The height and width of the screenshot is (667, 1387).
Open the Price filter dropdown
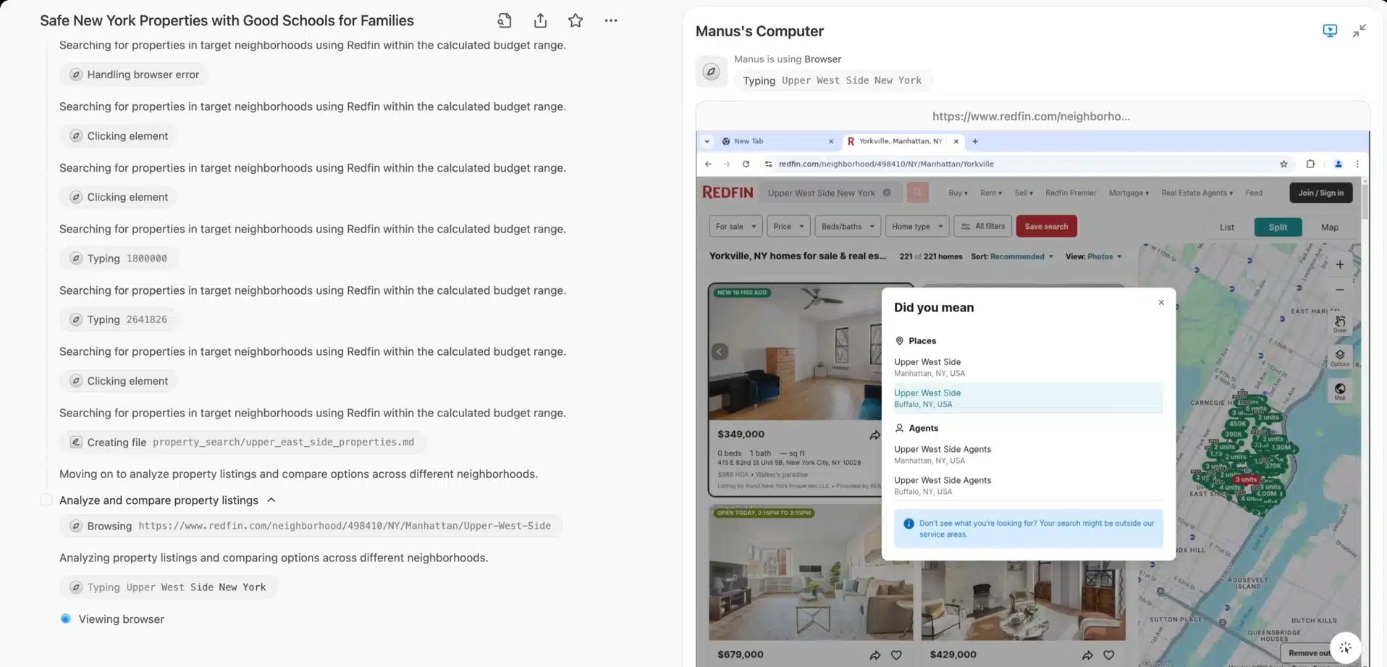pyautogui.click(x=788, y=227)
